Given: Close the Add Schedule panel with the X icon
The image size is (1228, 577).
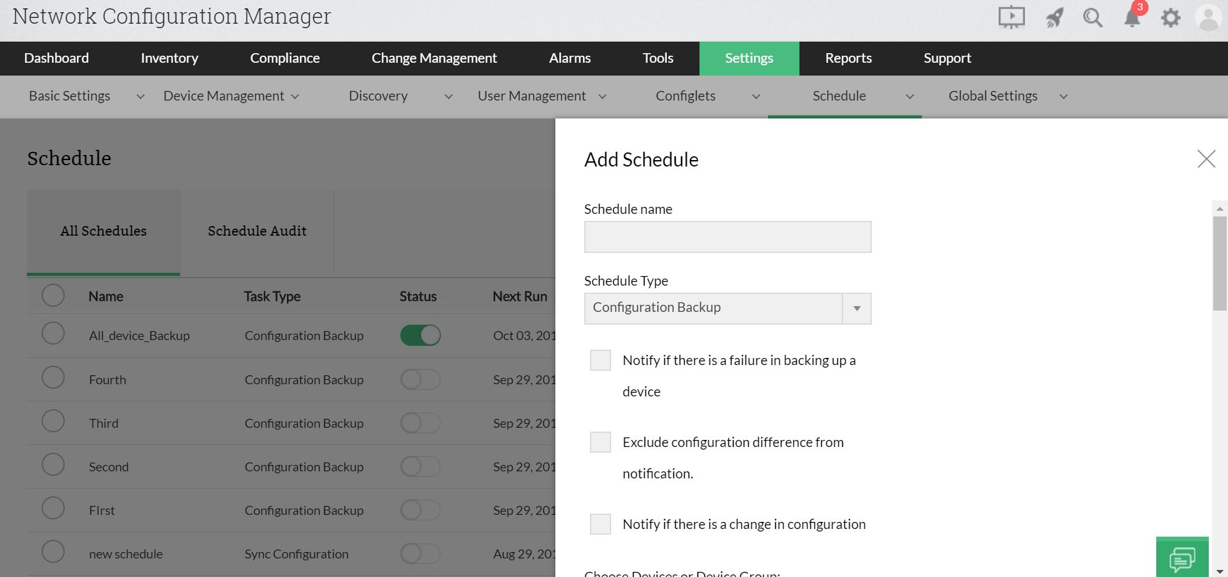Looking at the screenshot, I should 1206,159.
